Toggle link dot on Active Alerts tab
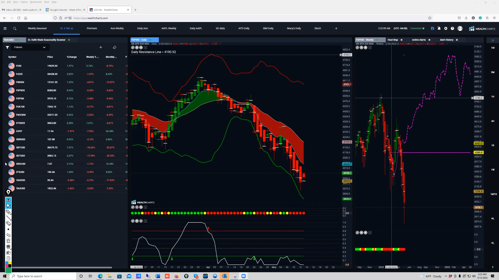Screen dimensions: 499x280 429,40
